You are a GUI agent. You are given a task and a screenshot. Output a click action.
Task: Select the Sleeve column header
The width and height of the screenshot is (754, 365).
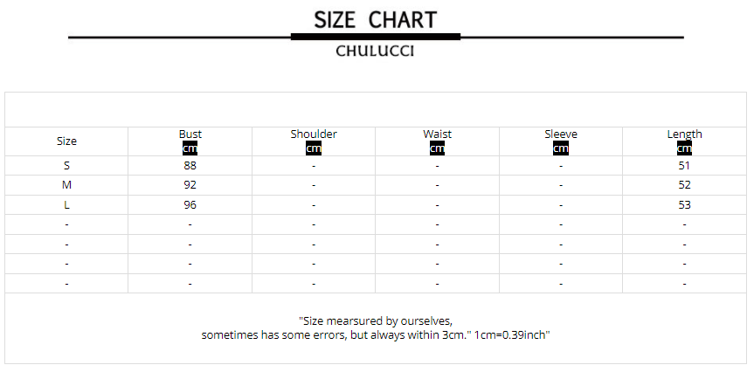(561, 134)
